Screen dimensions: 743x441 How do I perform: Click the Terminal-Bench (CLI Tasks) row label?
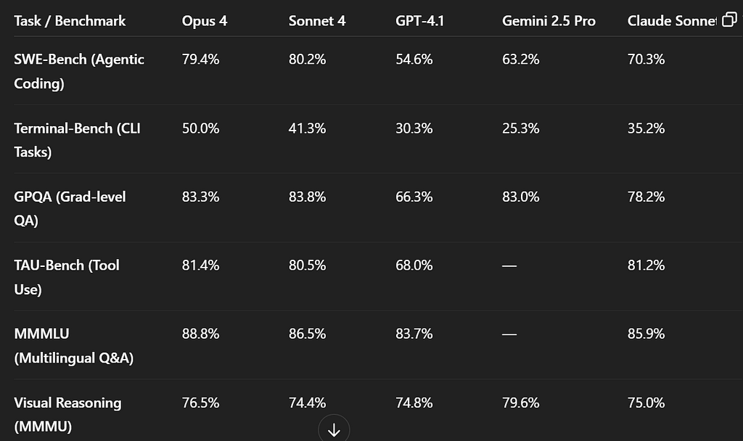[x=77, y=140]
